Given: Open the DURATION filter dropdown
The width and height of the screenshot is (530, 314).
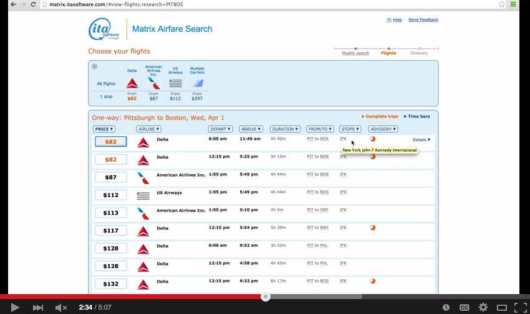Looking at the screenshot, I should tap(286, 129).
